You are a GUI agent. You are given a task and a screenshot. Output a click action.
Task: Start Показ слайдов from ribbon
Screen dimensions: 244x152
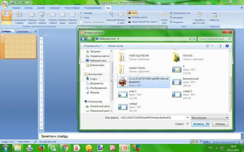[42, 18]
